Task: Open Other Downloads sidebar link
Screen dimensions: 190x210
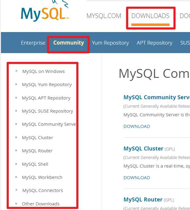Action: click(x=41, y=204)
